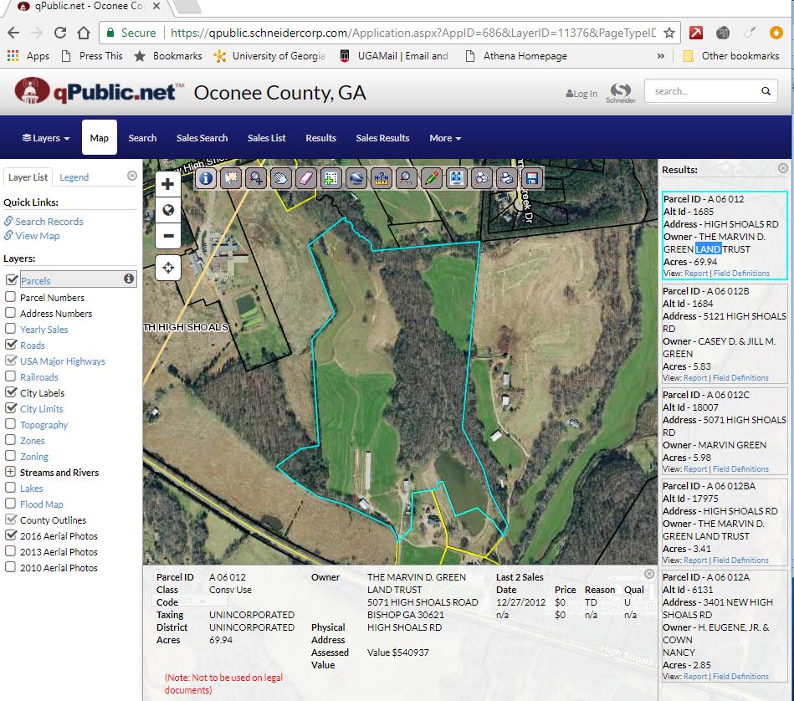Open the More dropdown menu

coord(445,138)
